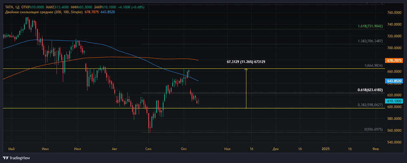Click the 1.382(706.3487) Fibonacci level label
Viewport: 407px width, 163px height.
pos(370,41)
